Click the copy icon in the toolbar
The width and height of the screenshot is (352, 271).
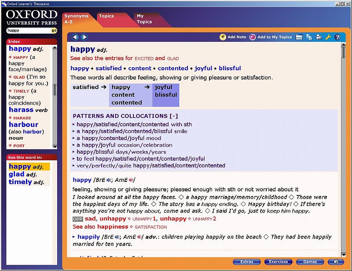[x=309, y=37]
